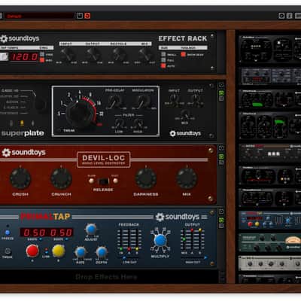The width and height of the screenshot is (301, 301).
Task: Select the silver plugin thumbnail in toolbox
Action: click(x=270, y=263)
